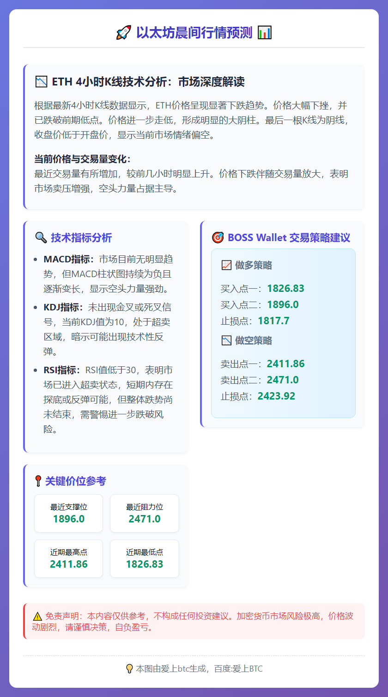Click 卖出点一 value 2411.86 under 做空策略
This screenshot has height=697, width=388.
pyautogui.click(x=285, y=364)
